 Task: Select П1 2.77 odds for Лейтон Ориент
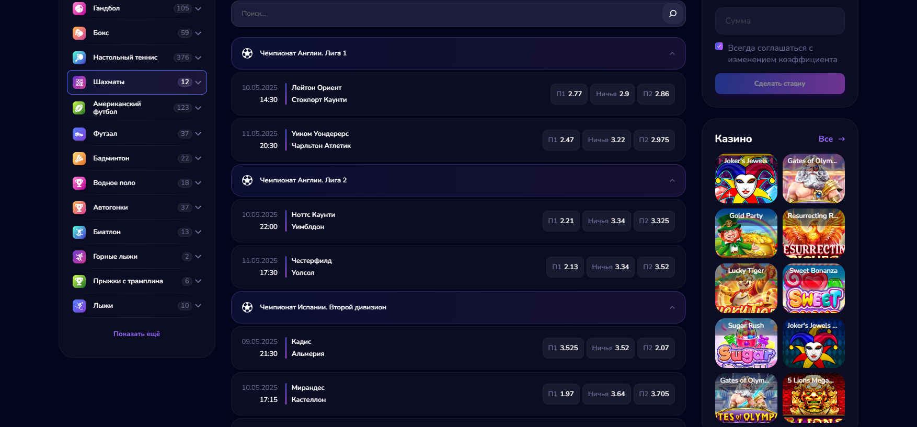click(x=569, y=94)
